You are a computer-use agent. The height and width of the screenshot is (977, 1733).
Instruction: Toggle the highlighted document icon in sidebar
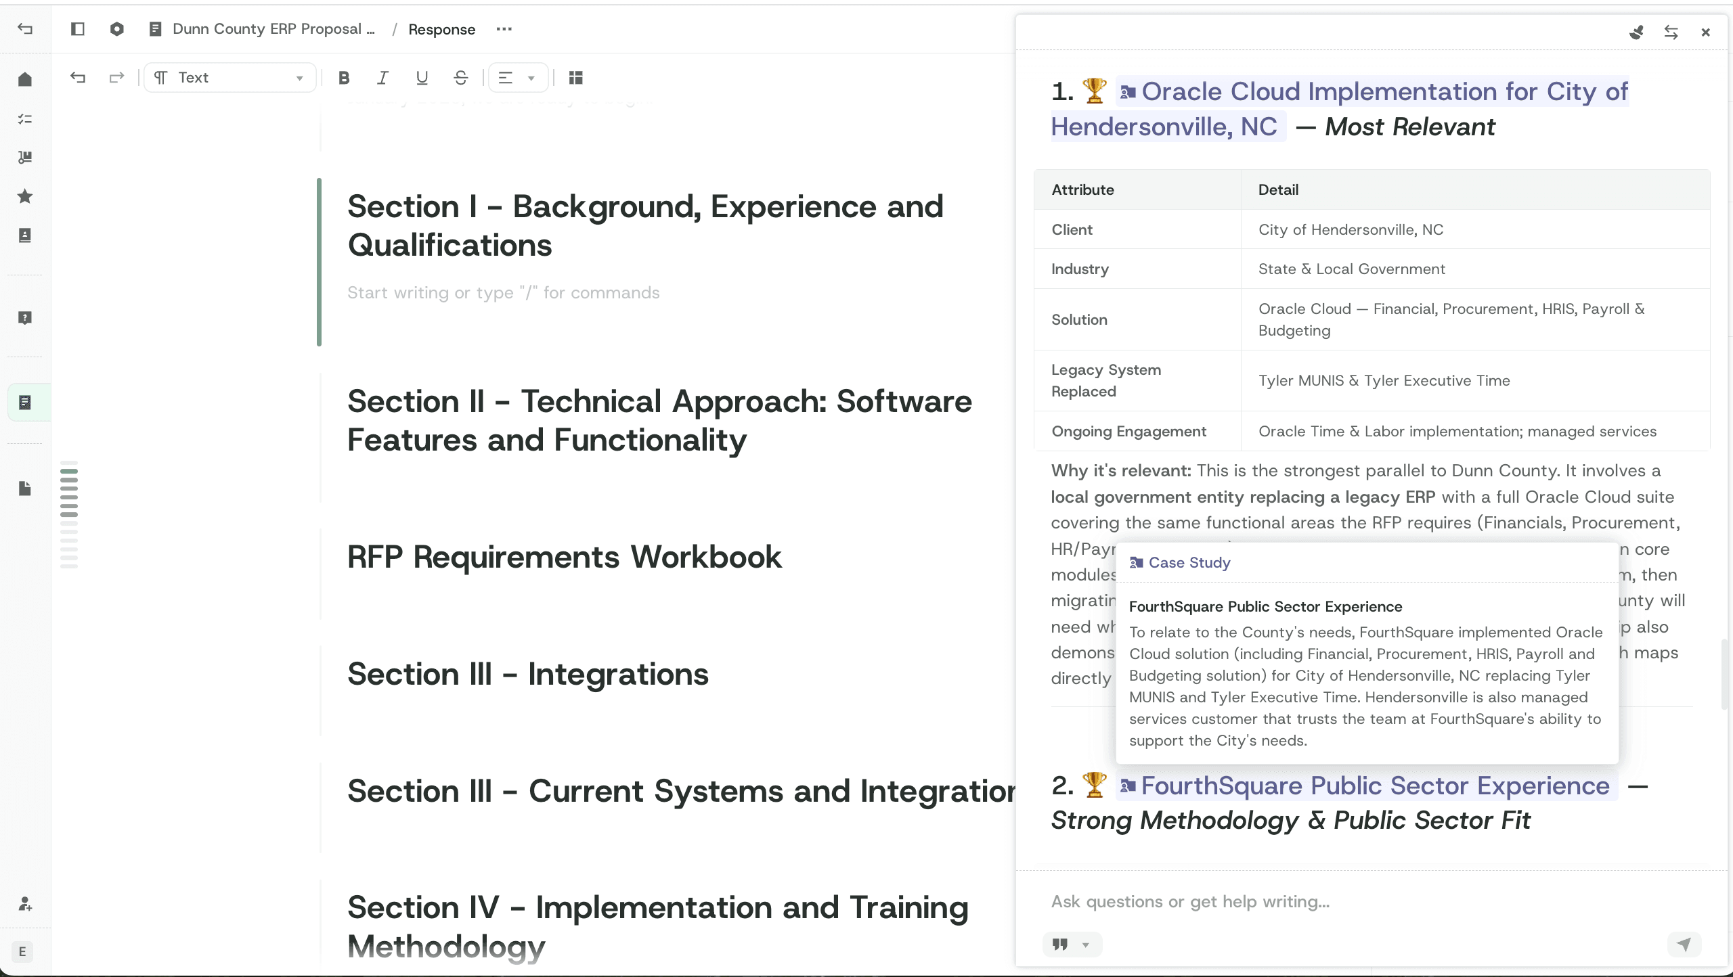click(x=25, y=402)
